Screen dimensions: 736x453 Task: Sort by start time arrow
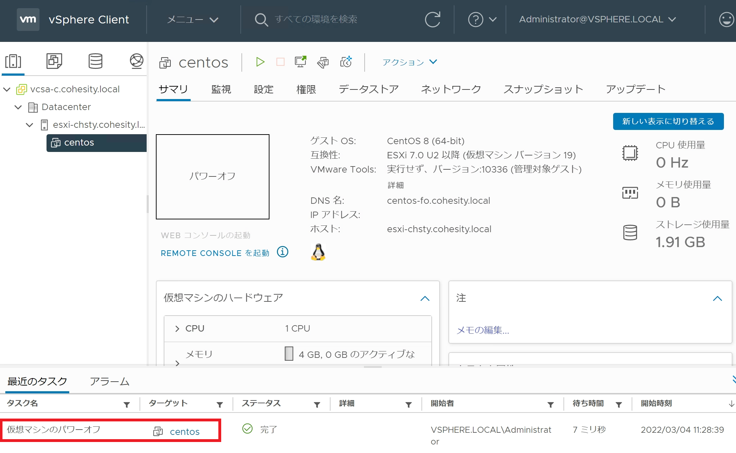point(731,404)
